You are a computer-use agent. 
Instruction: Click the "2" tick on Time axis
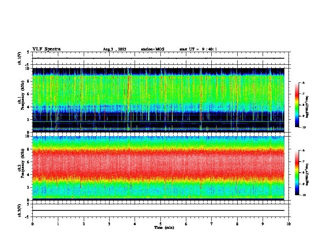tap(84, 224)
